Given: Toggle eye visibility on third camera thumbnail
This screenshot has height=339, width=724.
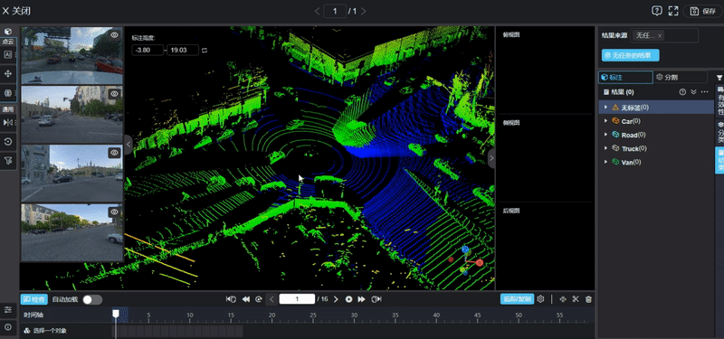Looking at the screenshot, I should pyautogui.click(x=114, y=153).
